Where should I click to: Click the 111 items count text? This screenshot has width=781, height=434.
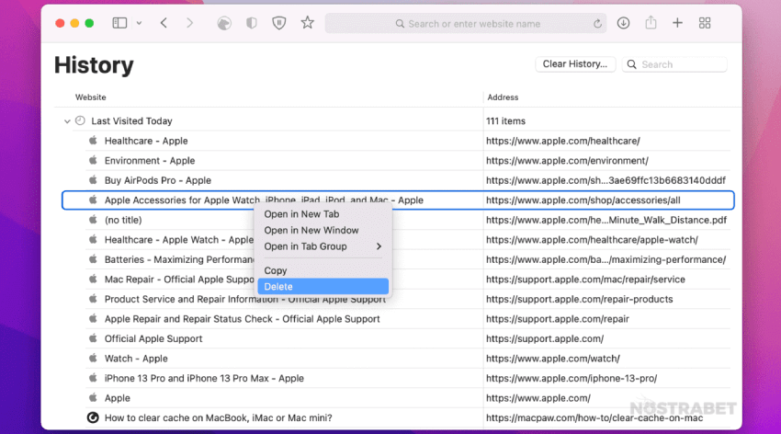(x=505, y=121)
